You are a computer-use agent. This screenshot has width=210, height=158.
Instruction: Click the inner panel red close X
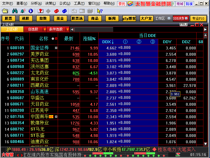(x=201, y=24)
